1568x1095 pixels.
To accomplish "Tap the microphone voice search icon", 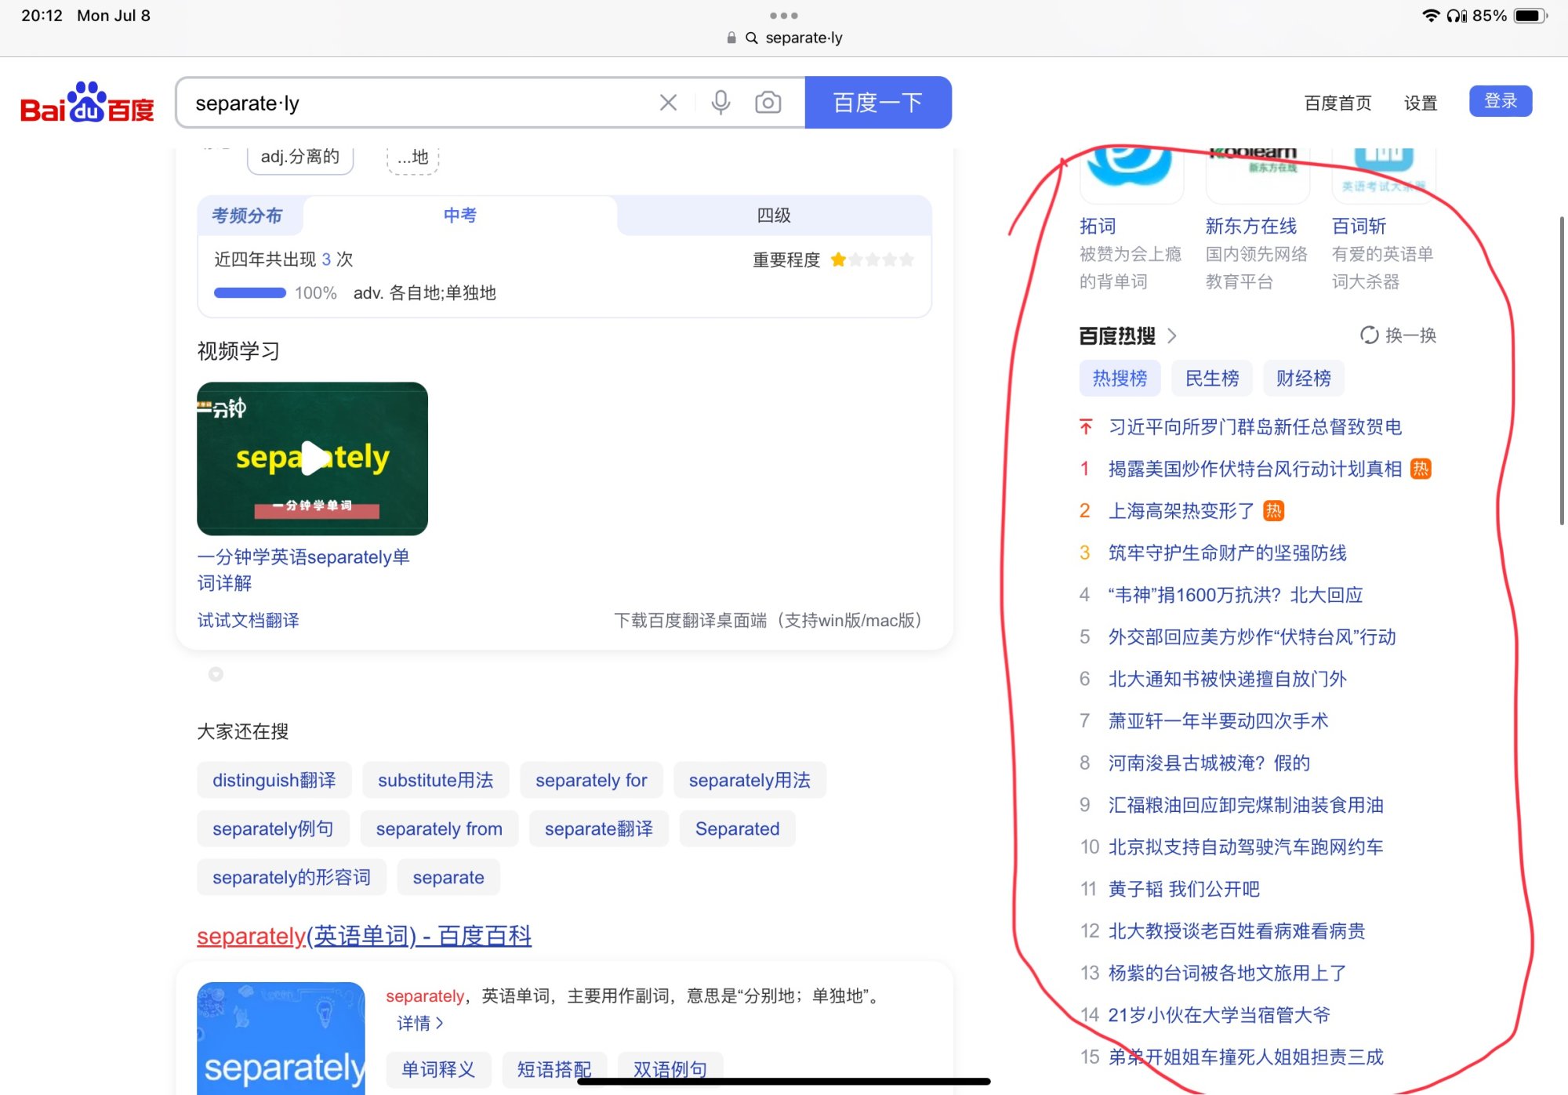I will [x=720, y=103].
